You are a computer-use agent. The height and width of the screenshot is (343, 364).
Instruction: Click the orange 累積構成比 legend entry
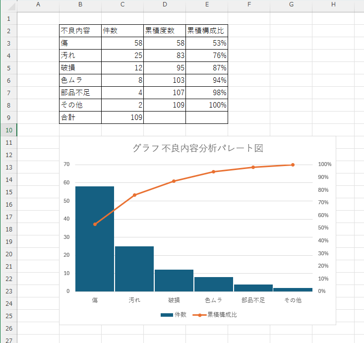pos(217,315)
